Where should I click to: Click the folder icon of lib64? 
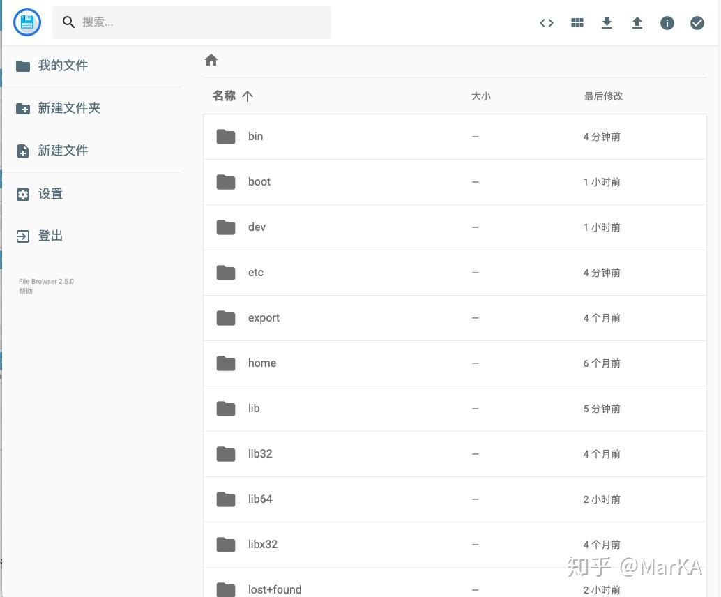[226, 499]
